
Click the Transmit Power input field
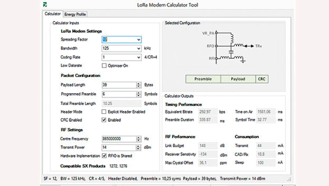[119, 148]
